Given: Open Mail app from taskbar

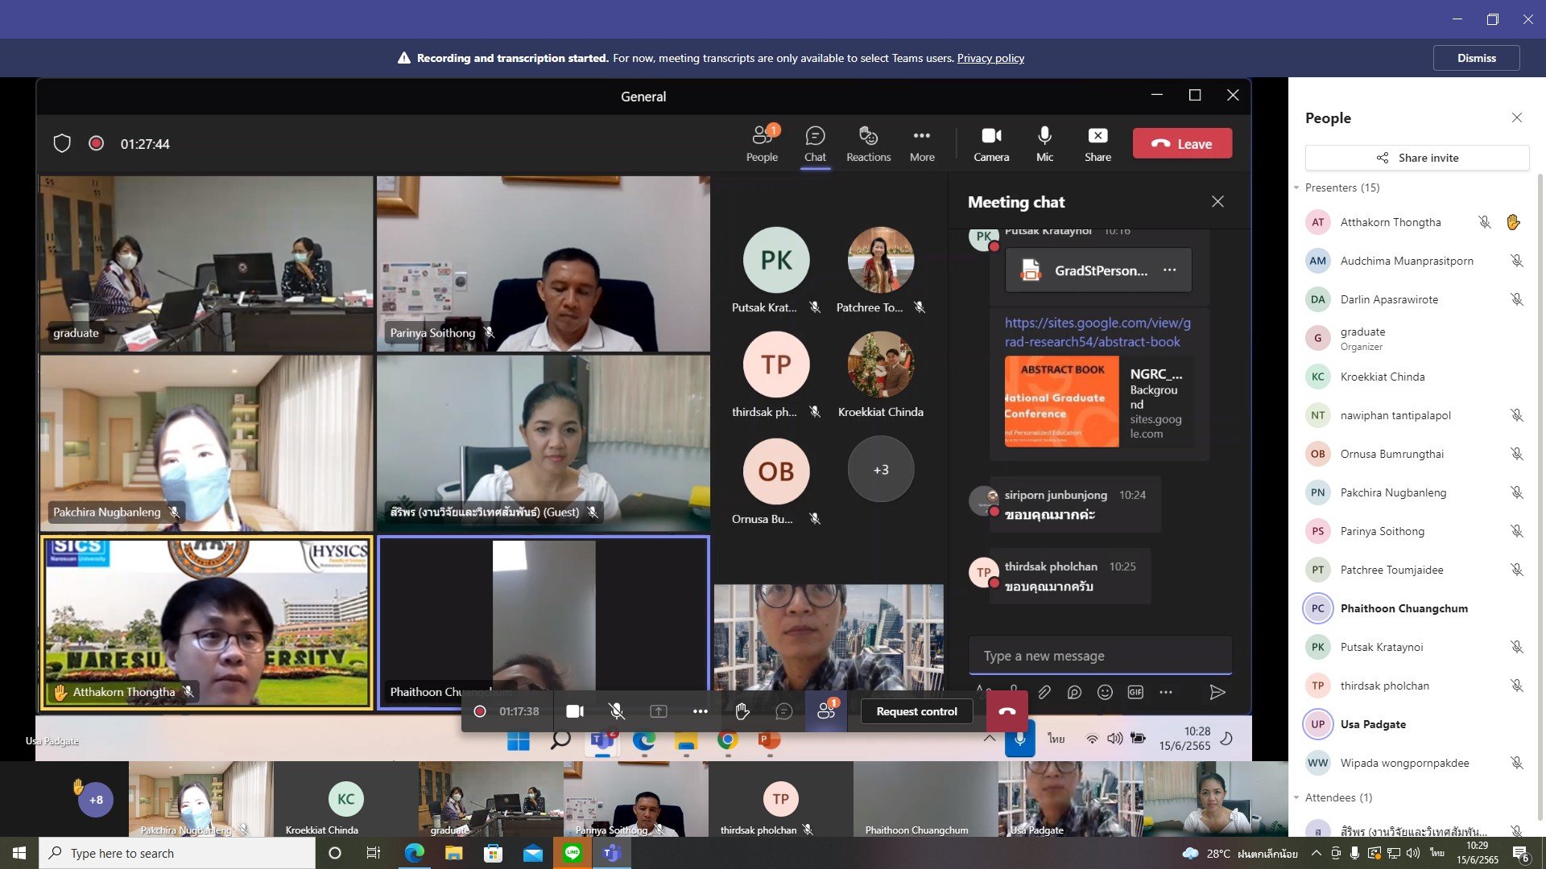Looking at the screenshot, I should tap(532, 853).
